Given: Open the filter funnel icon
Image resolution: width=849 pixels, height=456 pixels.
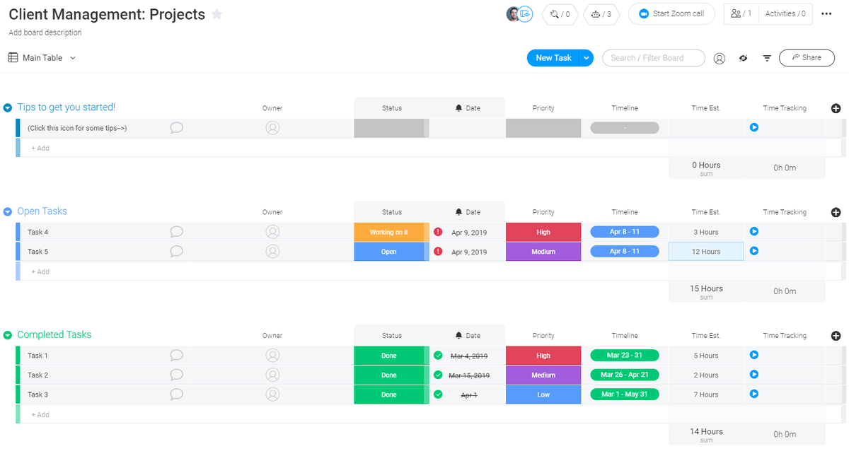Looking at the screenshot, I should tap(767, 58).
